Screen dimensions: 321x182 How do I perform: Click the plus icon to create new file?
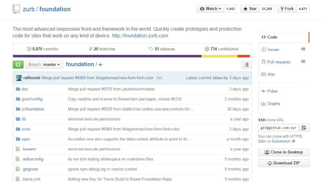point(100,65)
